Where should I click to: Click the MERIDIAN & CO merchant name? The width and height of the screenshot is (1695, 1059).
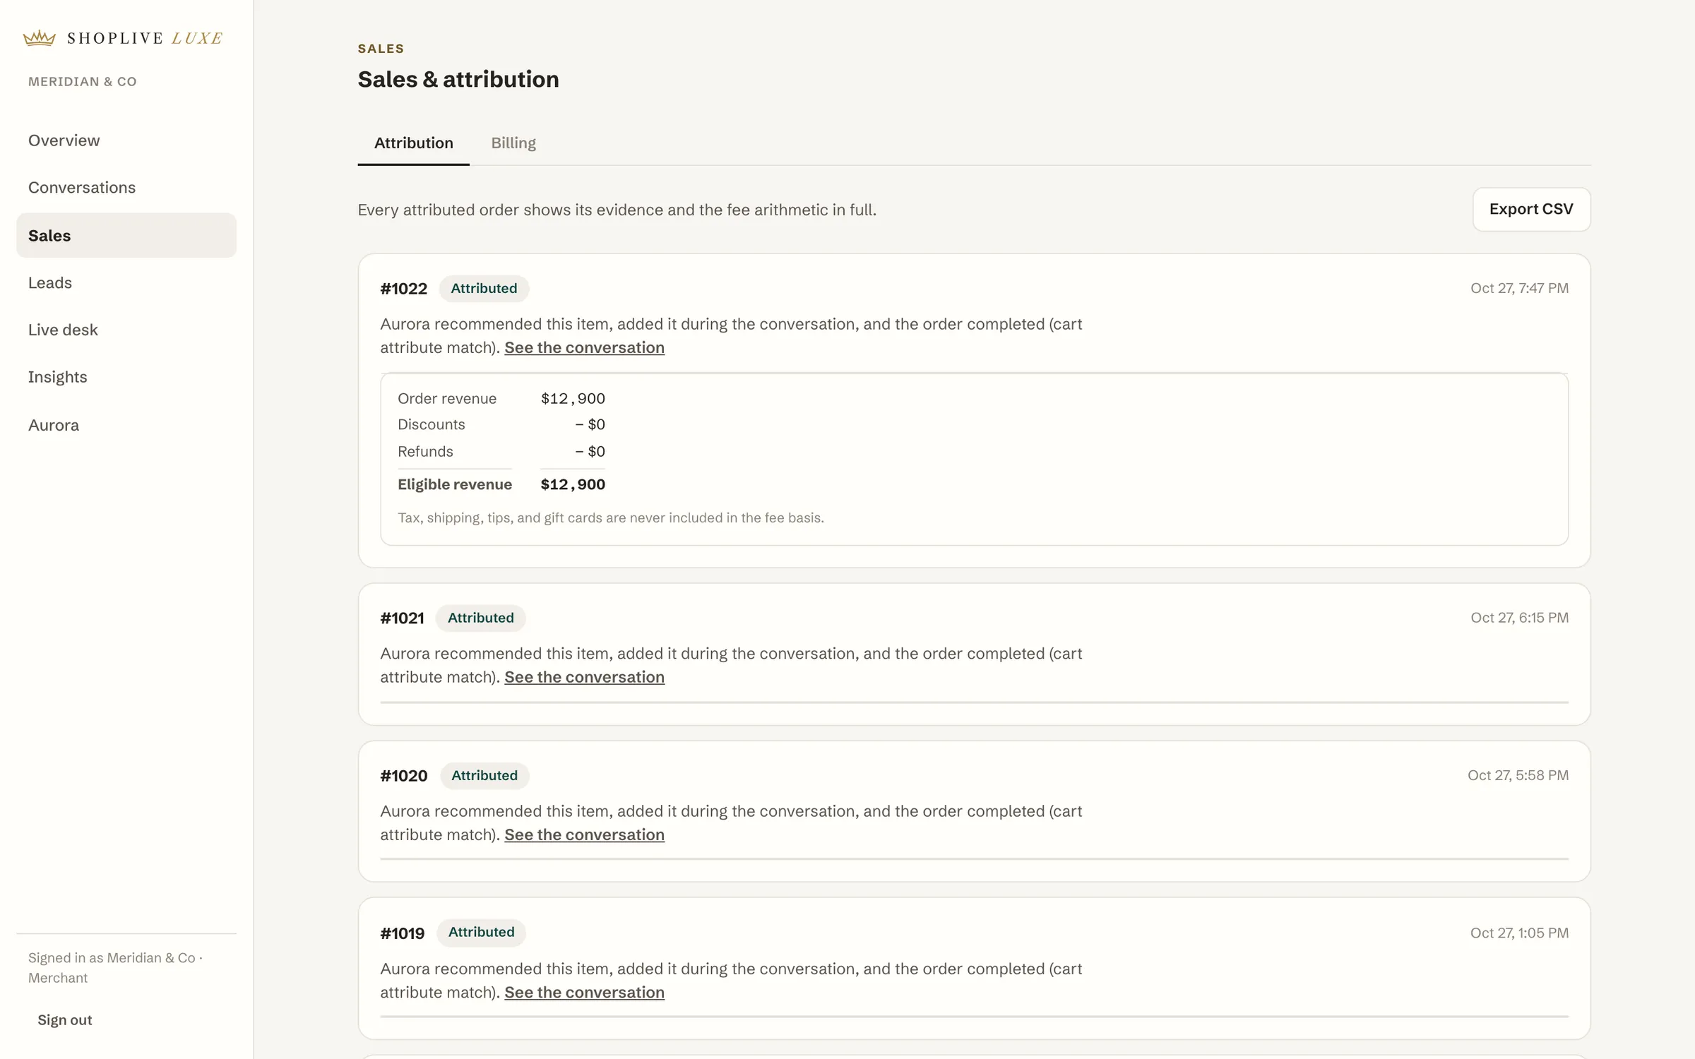(83, 82)
